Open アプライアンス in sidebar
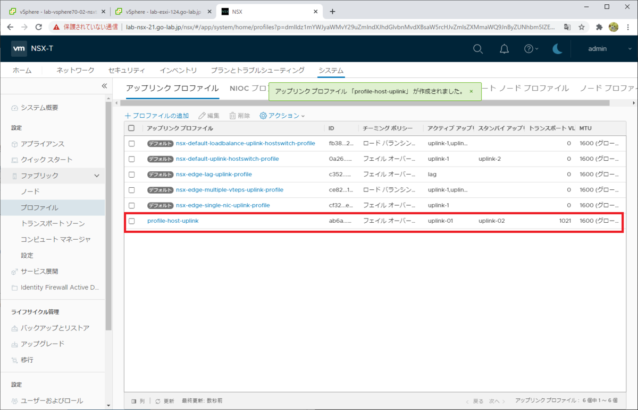The height and width of the screenshot is (410, 638). (42, 144)
